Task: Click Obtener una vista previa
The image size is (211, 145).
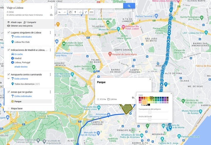Action: [x=20, y=26]
